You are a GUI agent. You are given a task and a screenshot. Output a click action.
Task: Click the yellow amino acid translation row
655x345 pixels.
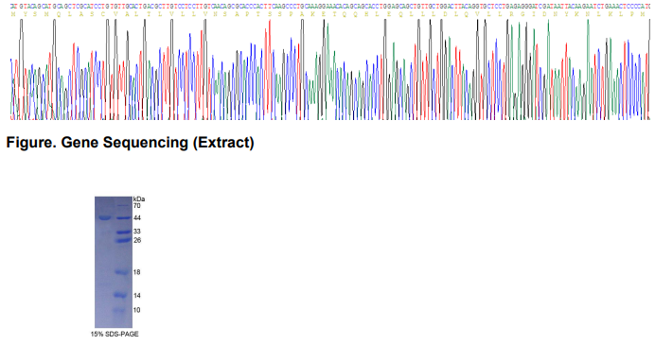coord(330,14)
